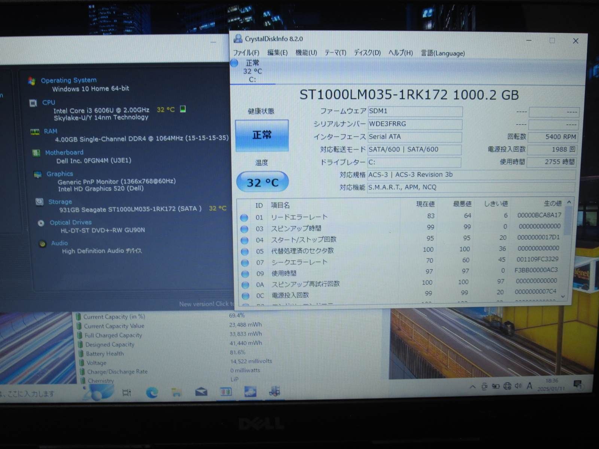Screen dimensions: 599x449
Task: Click the 項目名 column header
Action: pos(280,205)
